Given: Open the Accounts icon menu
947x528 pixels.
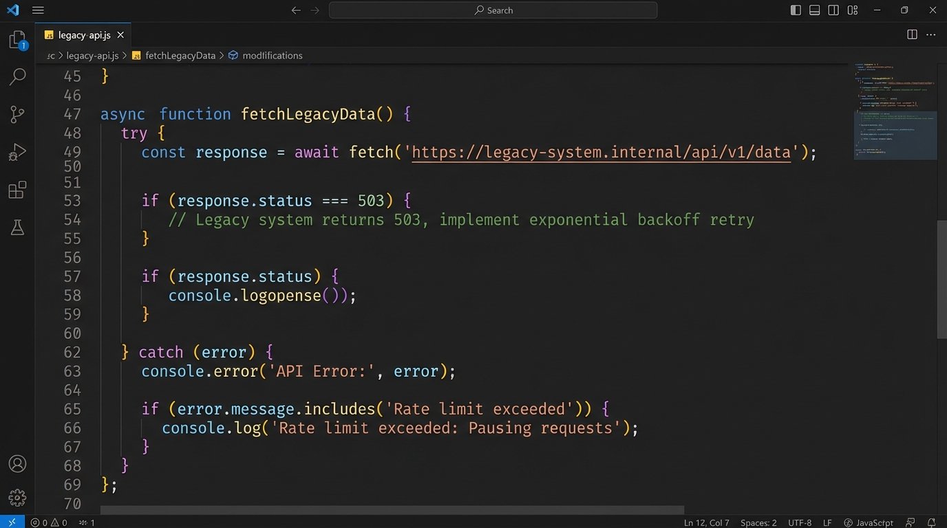Looking at the screenshot, I should 17,464.
